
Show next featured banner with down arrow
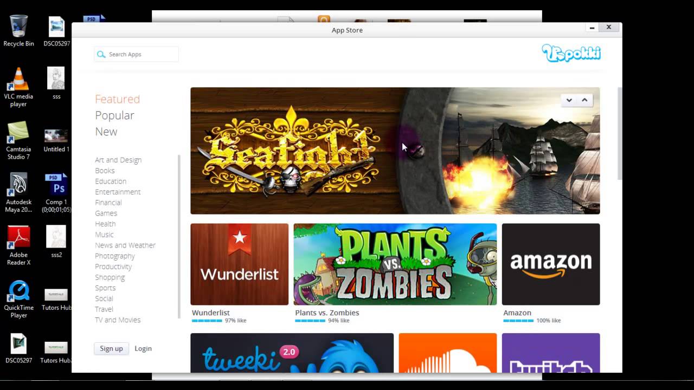[x=569, y=100]
